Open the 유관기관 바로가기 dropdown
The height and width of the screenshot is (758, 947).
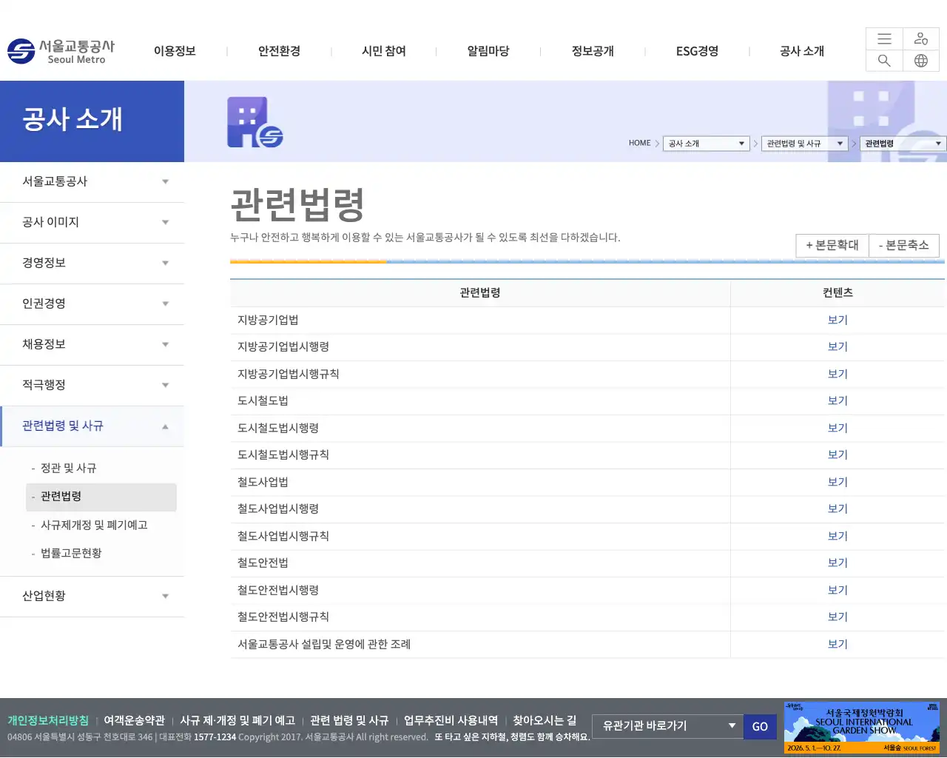pos(668,726)
